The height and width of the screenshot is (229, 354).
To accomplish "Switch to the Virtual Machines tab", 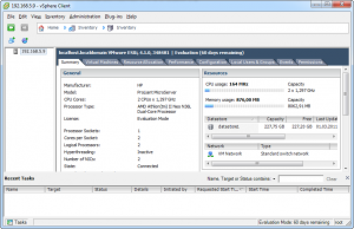I will (102, 62).
